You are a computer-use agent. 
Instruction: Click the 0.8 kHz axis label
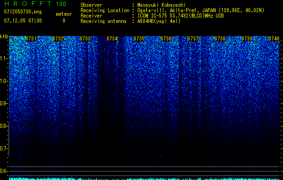coord(4,126)
